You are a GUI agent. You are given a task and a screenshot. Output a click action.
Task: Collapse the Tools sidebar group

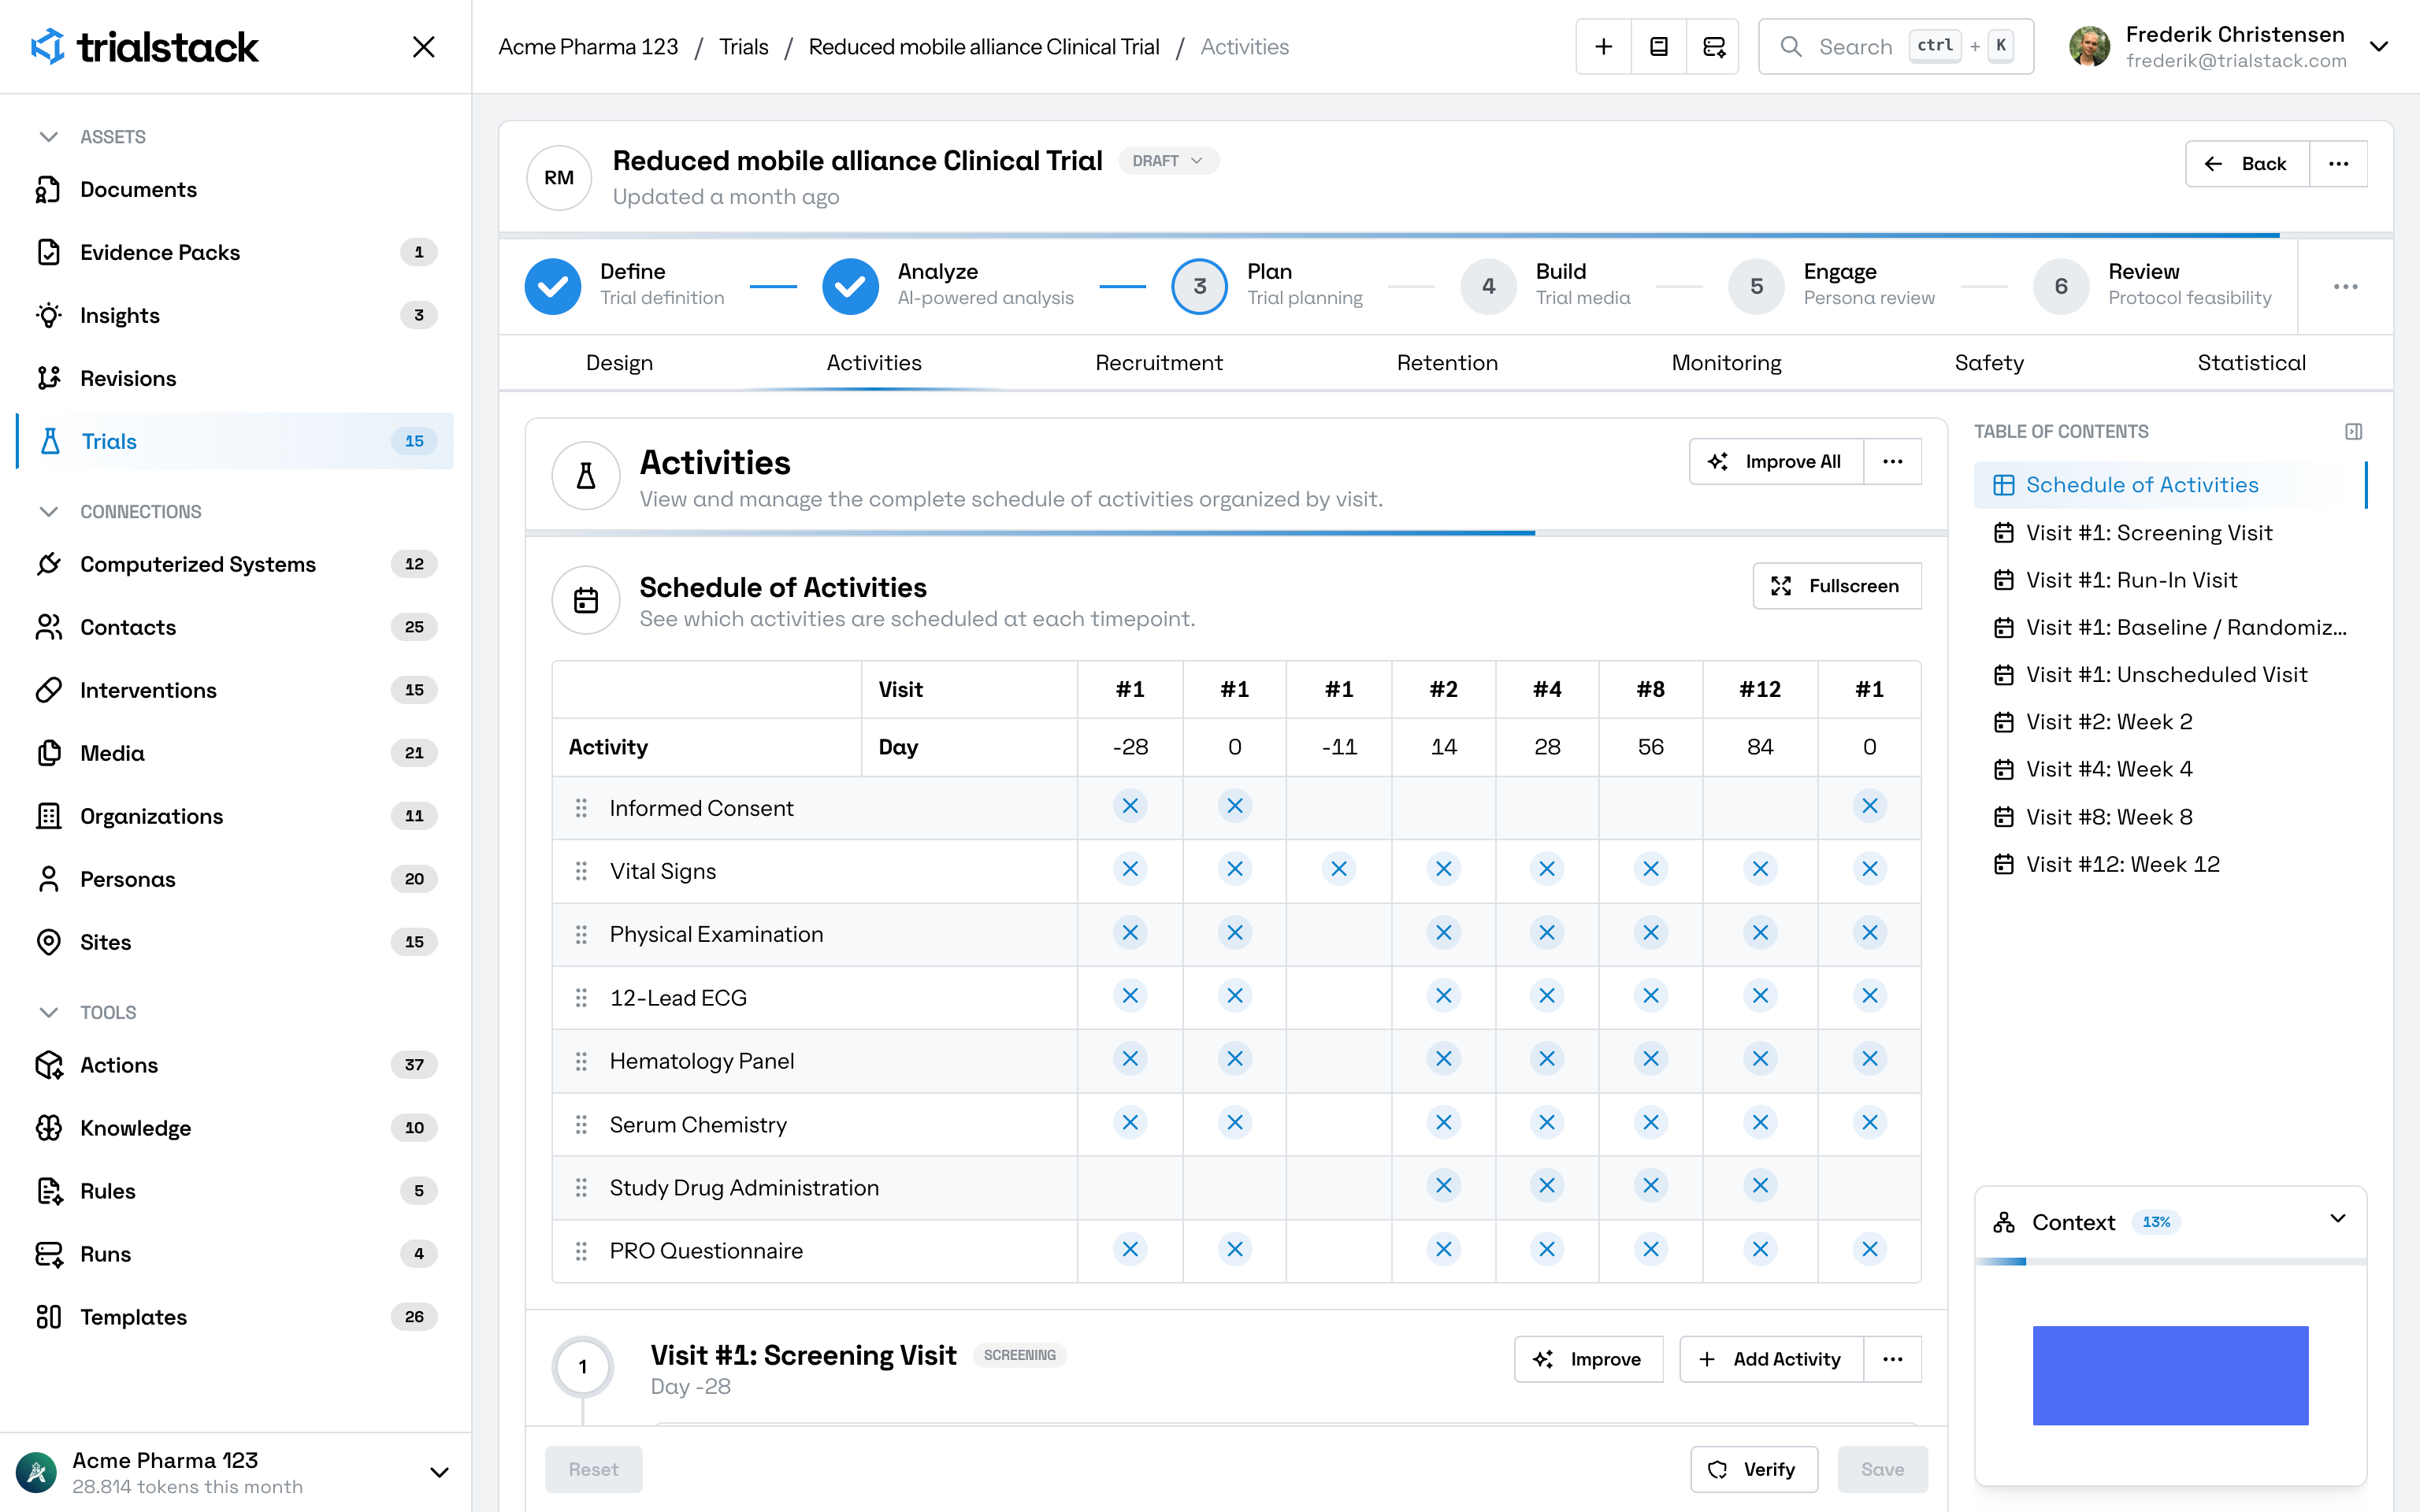point(48,1013)
